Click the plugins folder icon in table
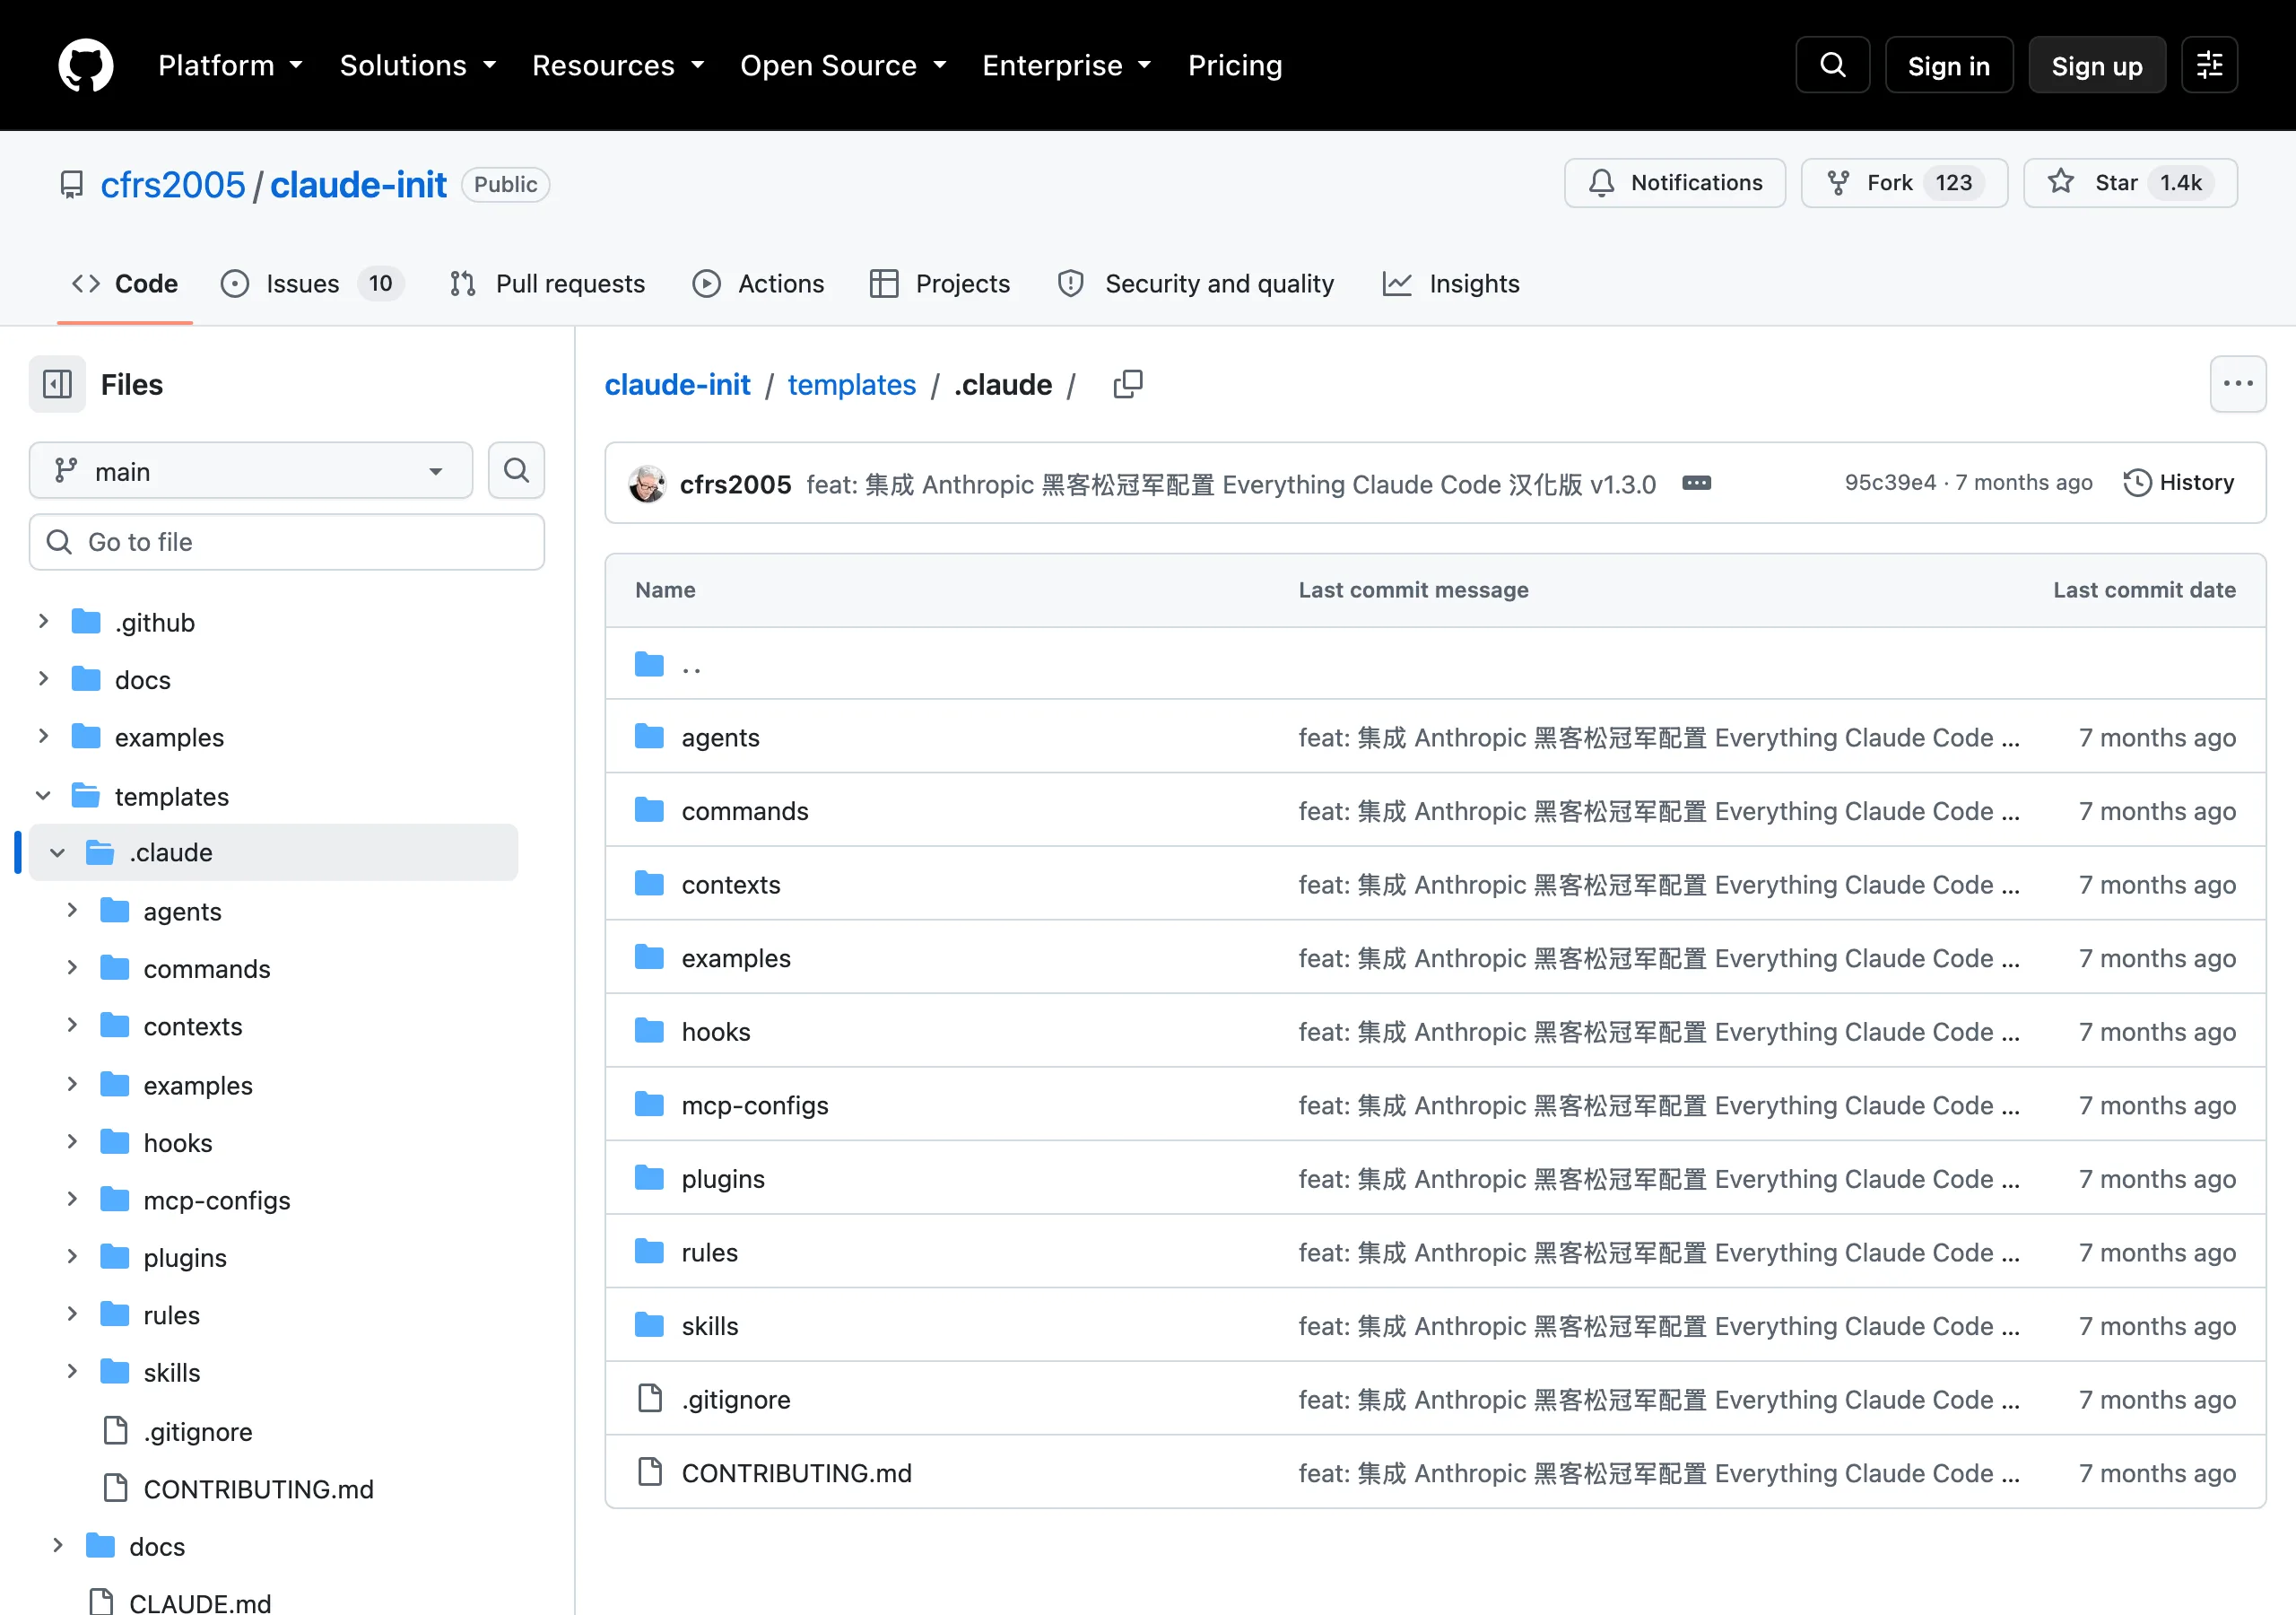The image size is (2296, 1615). [x=649, y=1179]
